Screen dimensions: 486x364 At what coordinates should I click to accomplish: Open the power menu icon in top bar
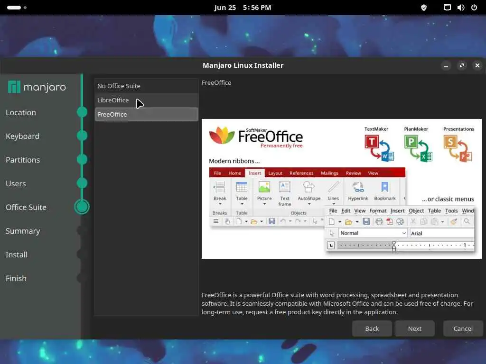pos(474,8)
